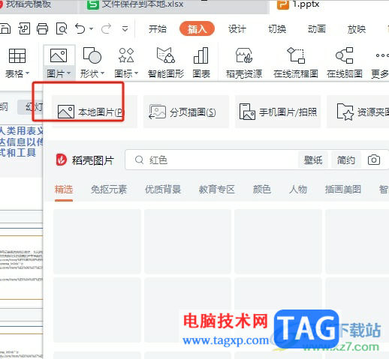This screenshot has width=389, height=359.
Task: Select the 颜色 category tab
Action: (x=262, y=190)
